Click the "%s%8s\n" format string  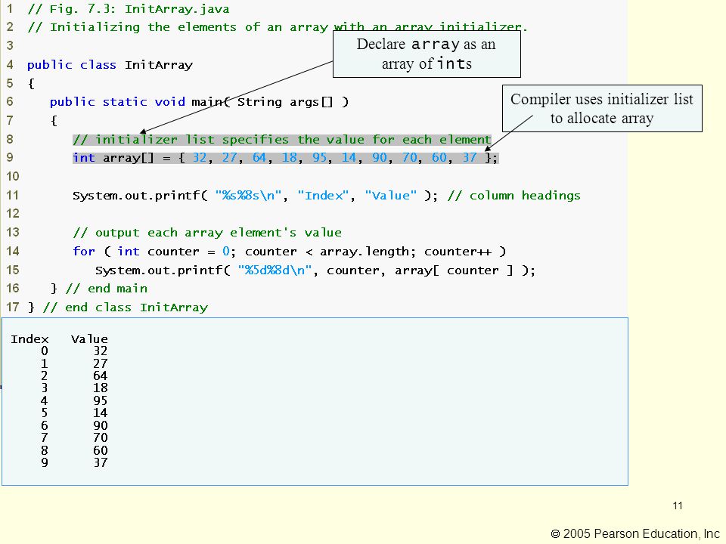248,196
